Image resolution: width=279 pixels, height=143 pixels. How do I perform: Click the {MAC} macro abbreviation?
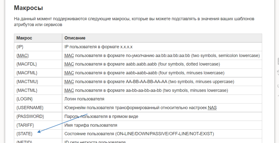23,56
